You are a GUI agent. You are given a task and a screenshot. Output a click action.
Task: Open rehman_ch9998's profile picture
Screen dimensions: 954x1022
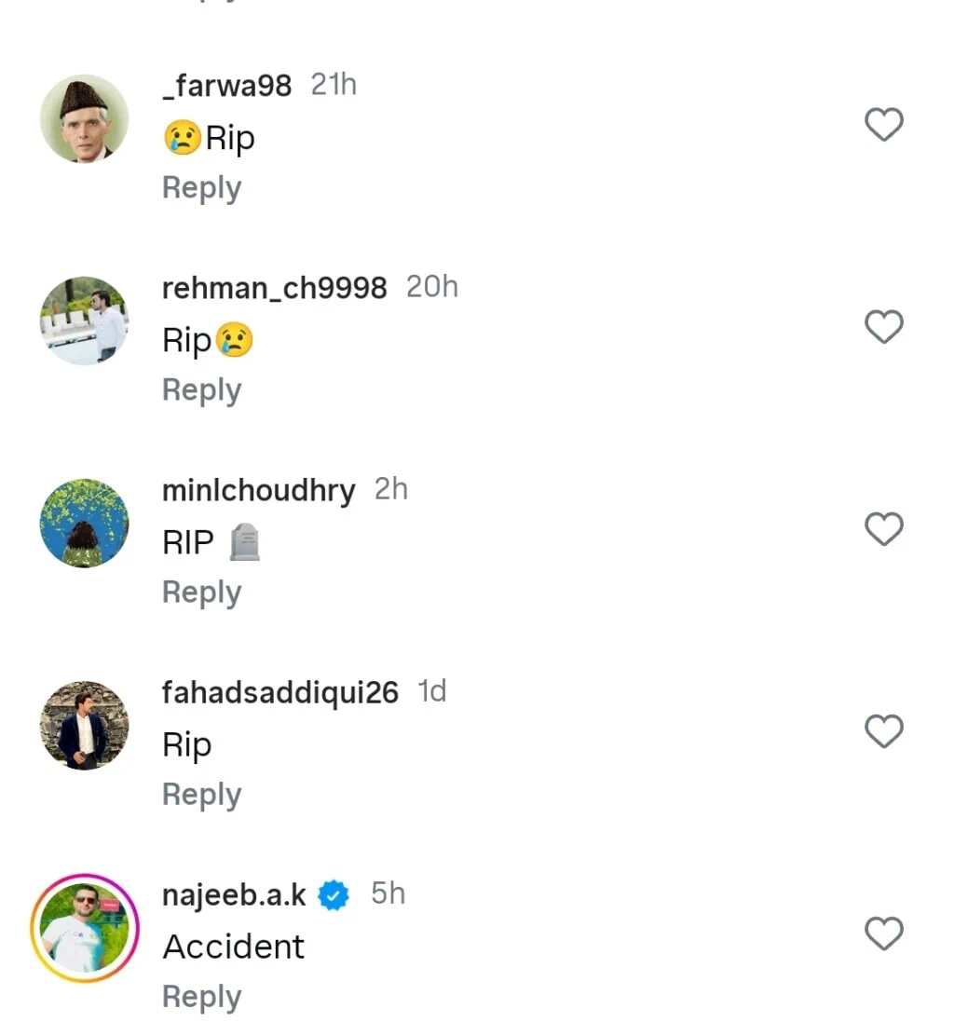point(84,320)
